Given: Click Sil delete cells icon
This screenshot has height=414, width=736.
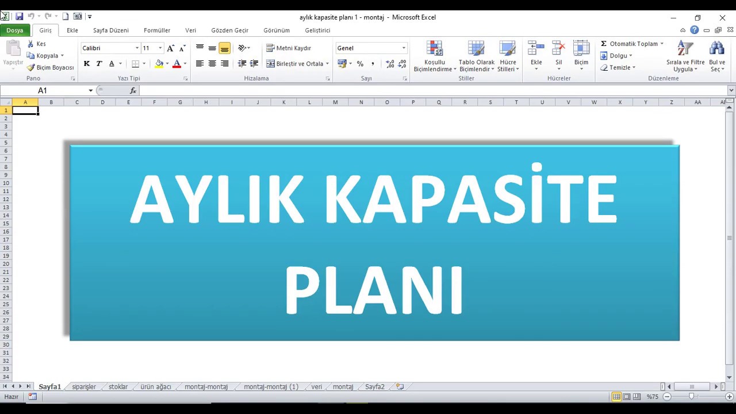Looking at the screenshot, I should pos(558,49).
